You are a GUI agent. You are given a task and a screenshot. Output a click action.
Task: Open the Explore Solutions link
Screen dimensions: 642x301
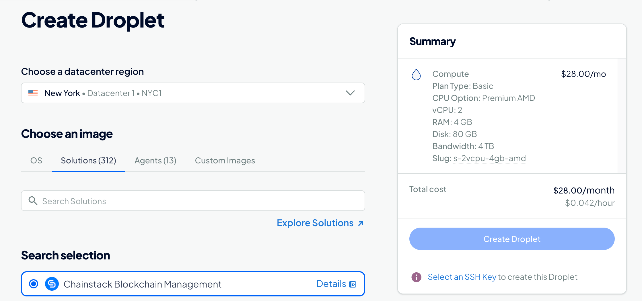coord(320,223)
